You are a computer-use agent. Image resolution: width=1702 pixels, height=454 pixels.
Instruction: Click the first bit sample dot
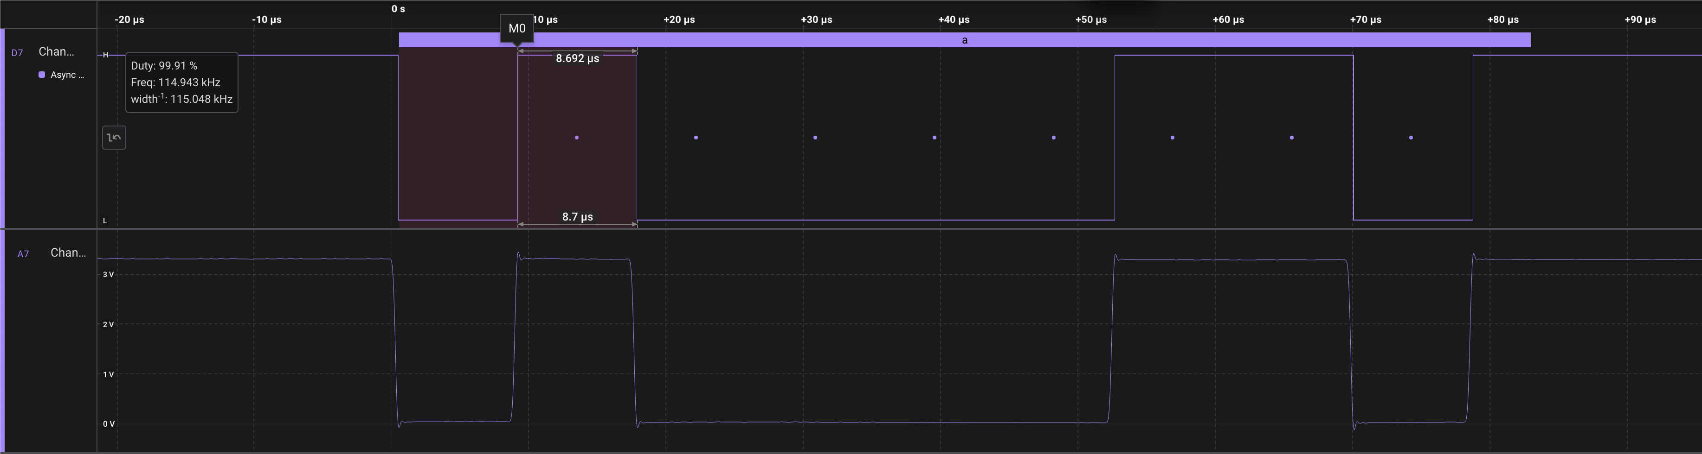[577, 137]
